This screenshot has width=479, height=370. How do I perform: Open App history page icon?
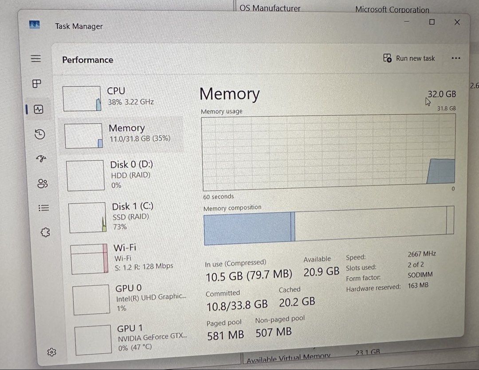point(40,134)
